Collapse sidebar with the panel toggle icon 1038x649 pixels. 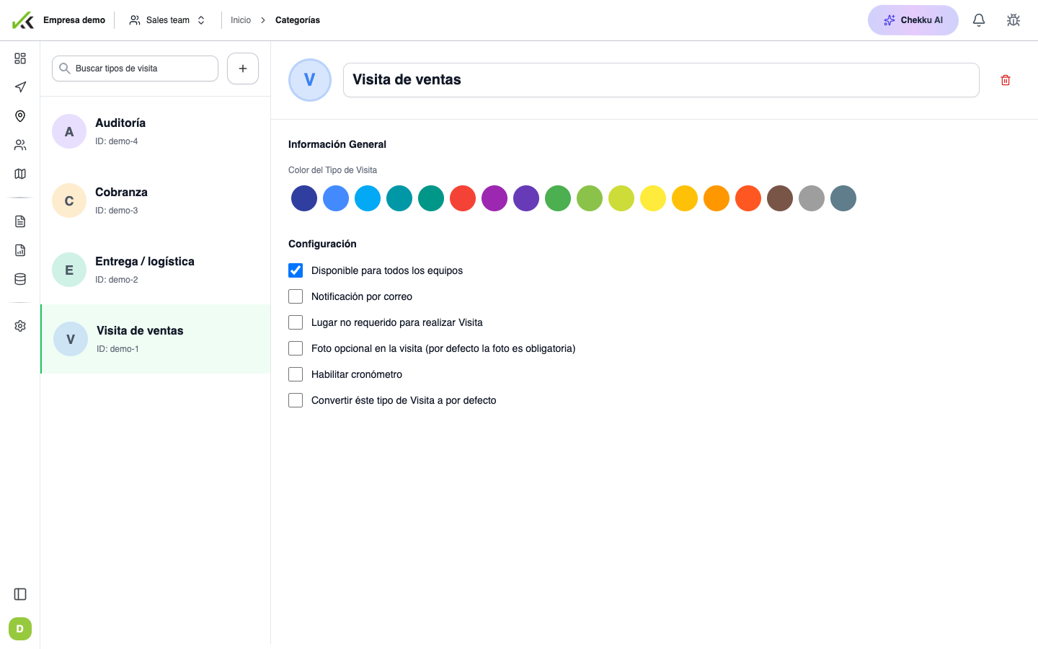coord(20,594)
